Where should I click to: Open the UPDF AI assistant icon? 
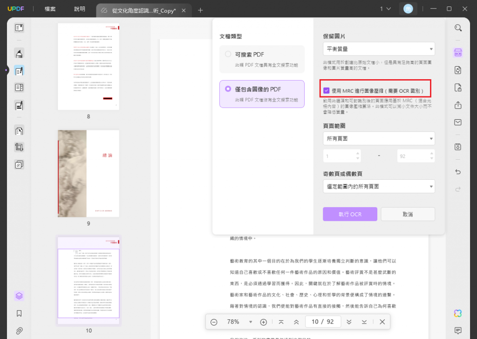pyautogui.click(x=458, y=313)
